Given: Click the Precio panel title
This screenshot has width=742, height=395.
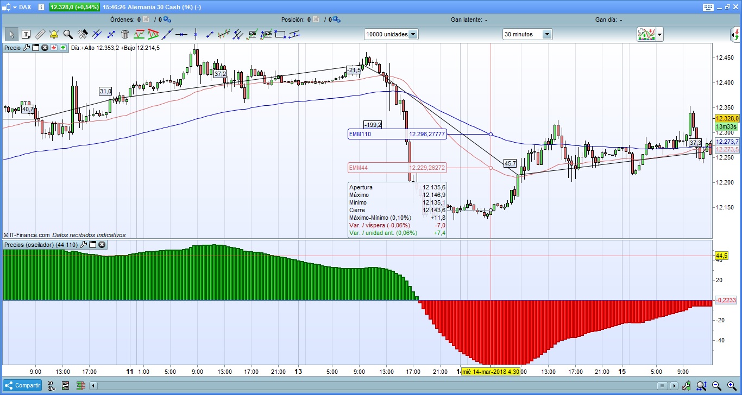Looking at the screenshot, I should click(12, 48).
